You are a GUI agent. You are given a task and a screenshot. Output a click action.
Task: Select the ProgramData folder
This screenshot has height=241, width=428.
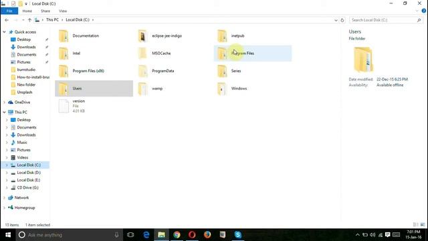173,71
